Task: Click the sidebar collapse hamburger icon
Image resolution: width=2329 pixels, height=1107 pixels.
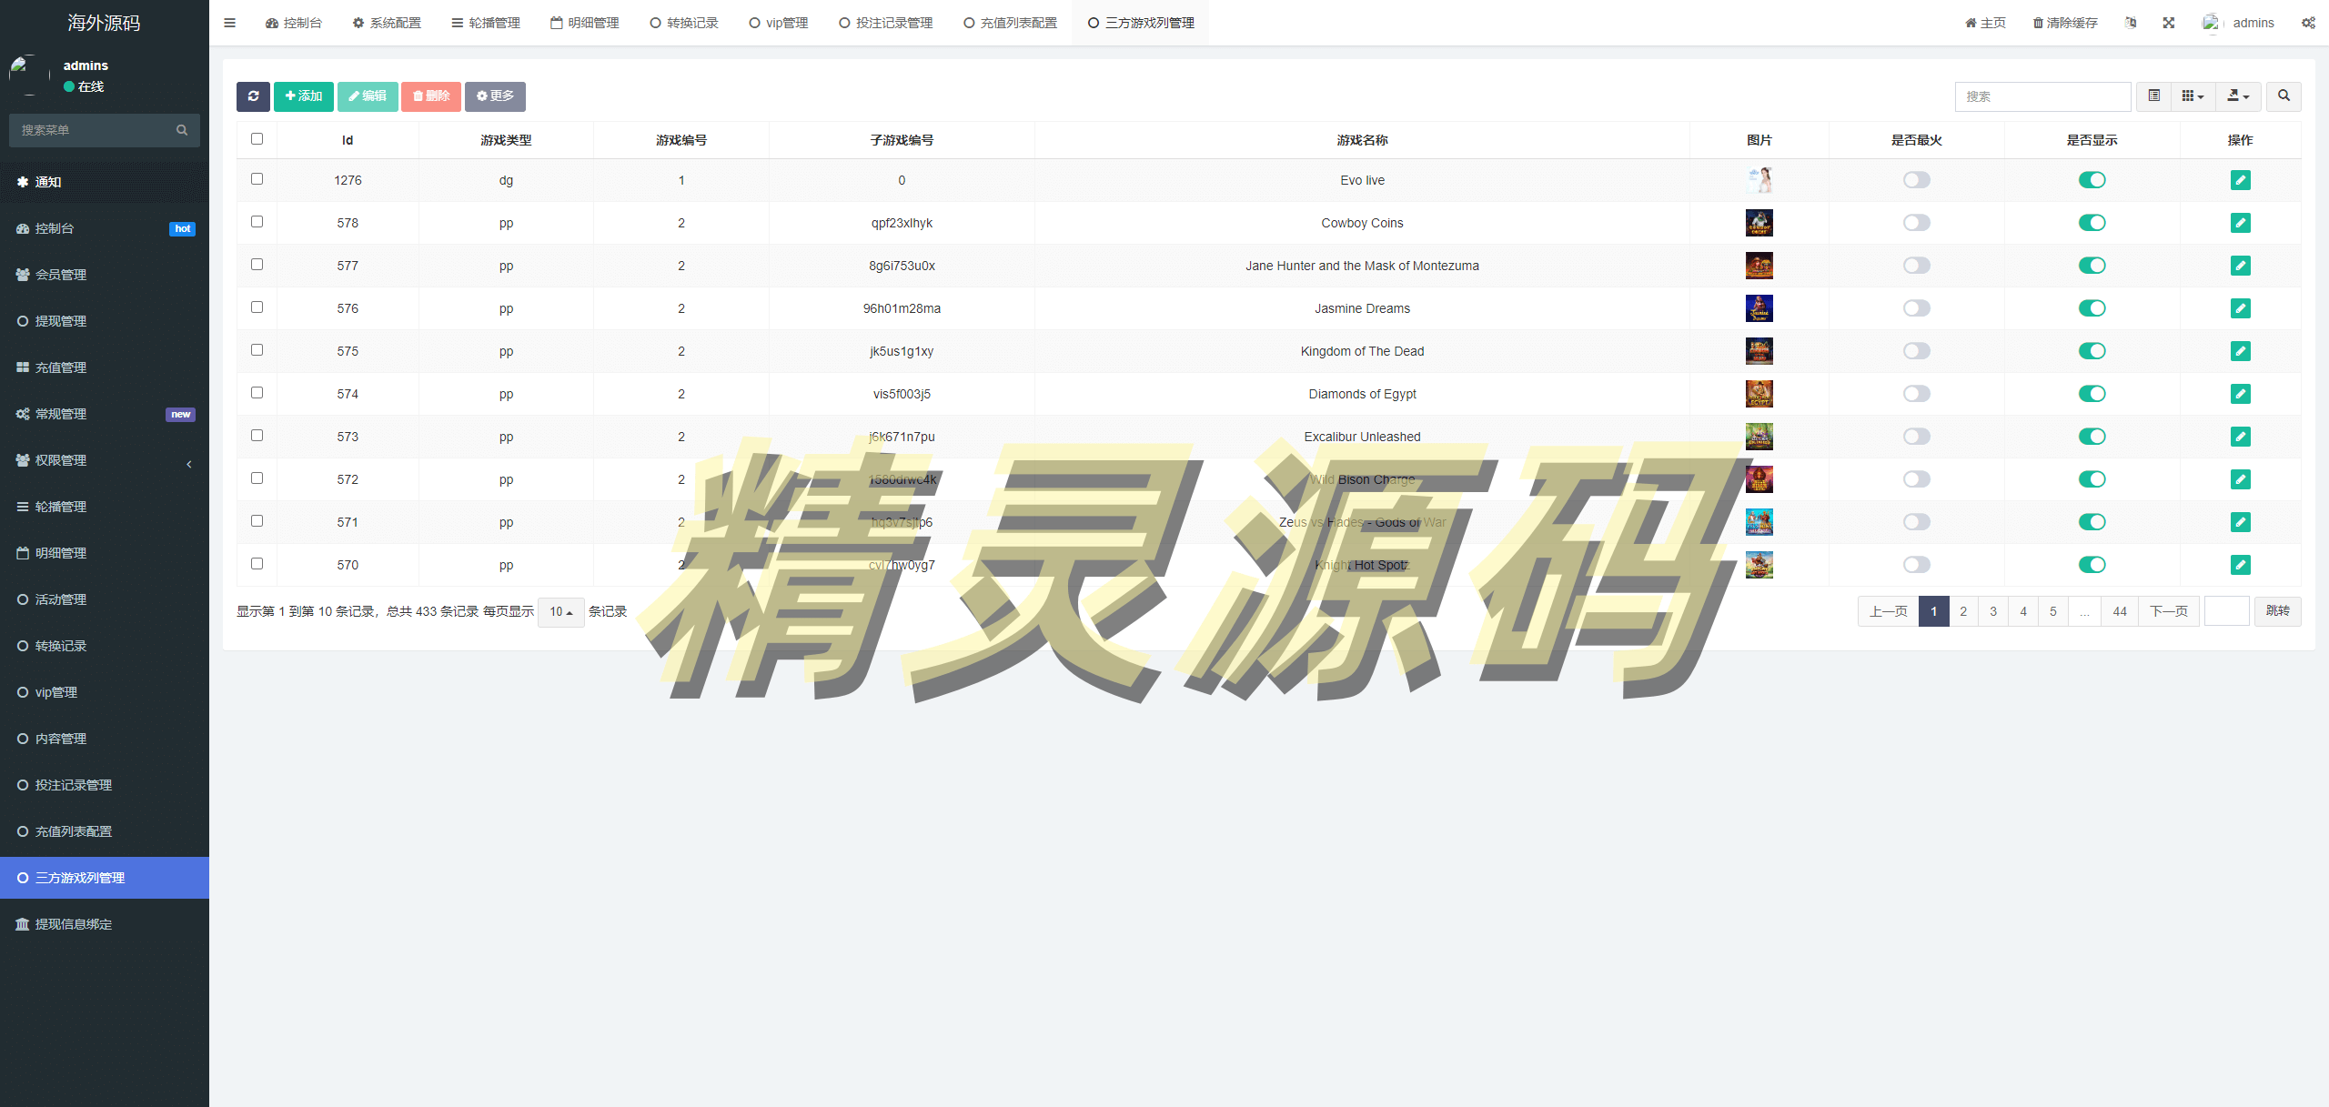Action: coord(229,23)
